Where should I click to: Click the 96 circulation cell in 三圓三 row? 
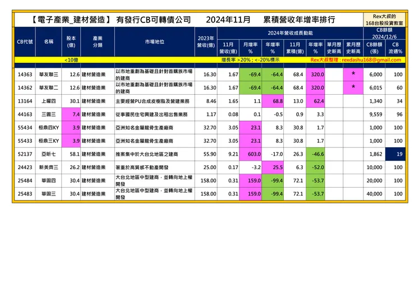pos(395,114)
